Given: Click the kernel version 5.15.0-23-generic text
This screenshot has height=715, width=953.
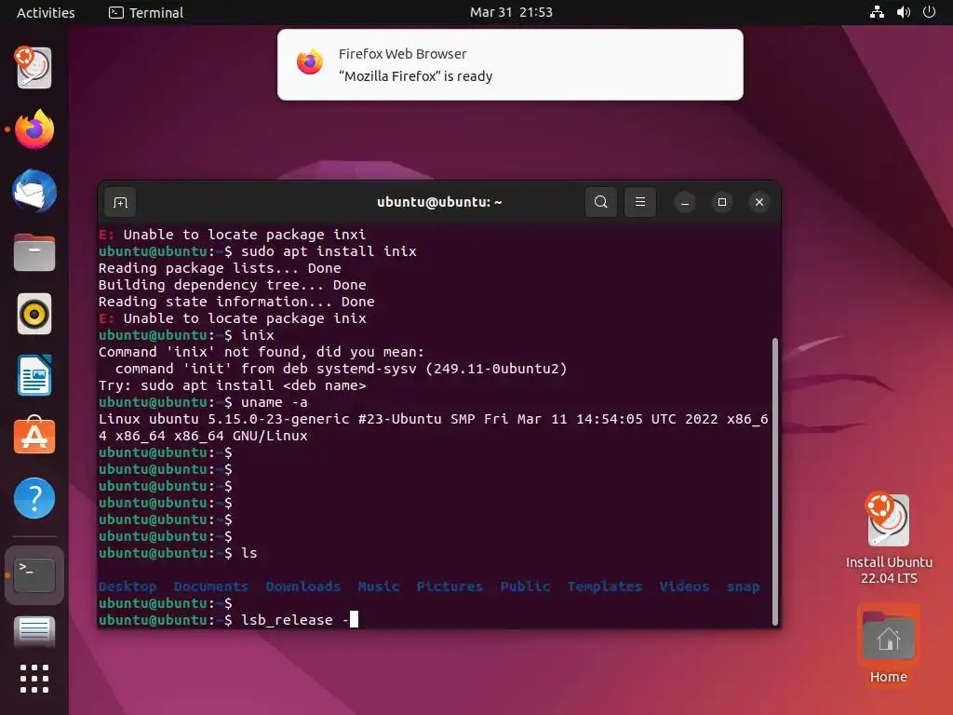Looking at the screenshot, I should (278, 419).
